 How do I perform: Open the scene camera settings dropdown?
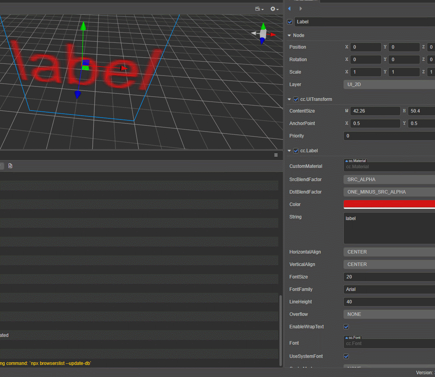pyautogui.click(x=259, y=9)
